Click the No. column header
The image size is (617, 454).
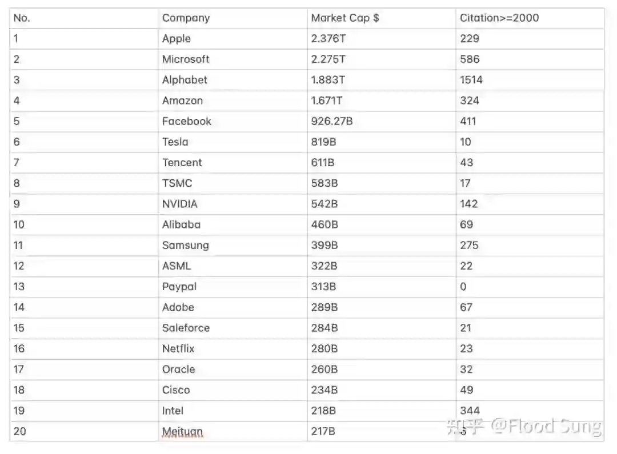click(x=22, y=18)
